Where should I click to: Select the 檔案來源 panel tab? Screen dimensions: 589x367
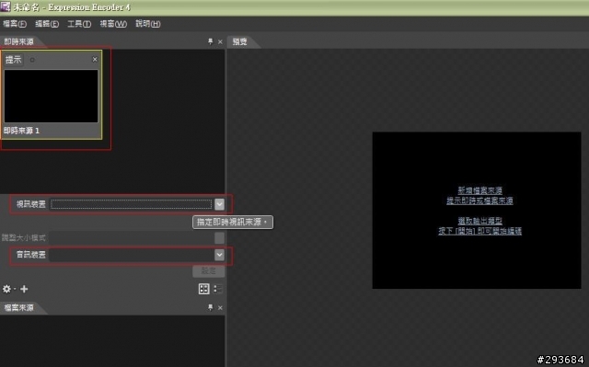(18, 308)
